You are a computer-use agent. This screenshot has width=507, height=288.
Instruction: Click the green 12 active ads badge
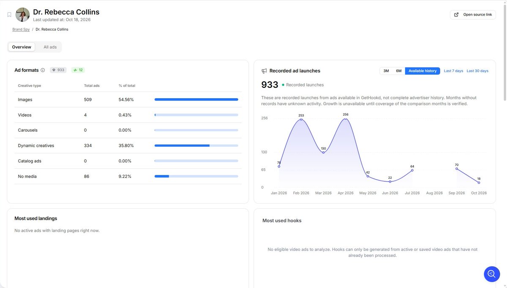78,70
